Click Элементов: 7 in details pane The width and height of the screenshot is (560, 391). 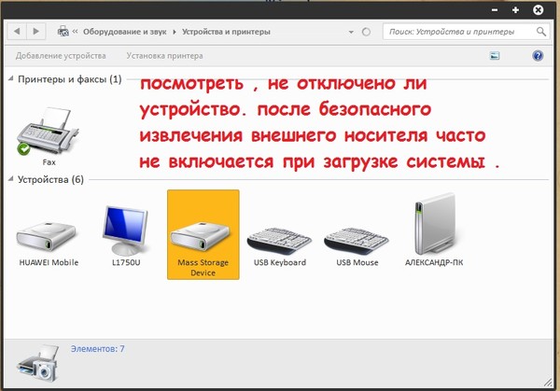pos(97,349)
